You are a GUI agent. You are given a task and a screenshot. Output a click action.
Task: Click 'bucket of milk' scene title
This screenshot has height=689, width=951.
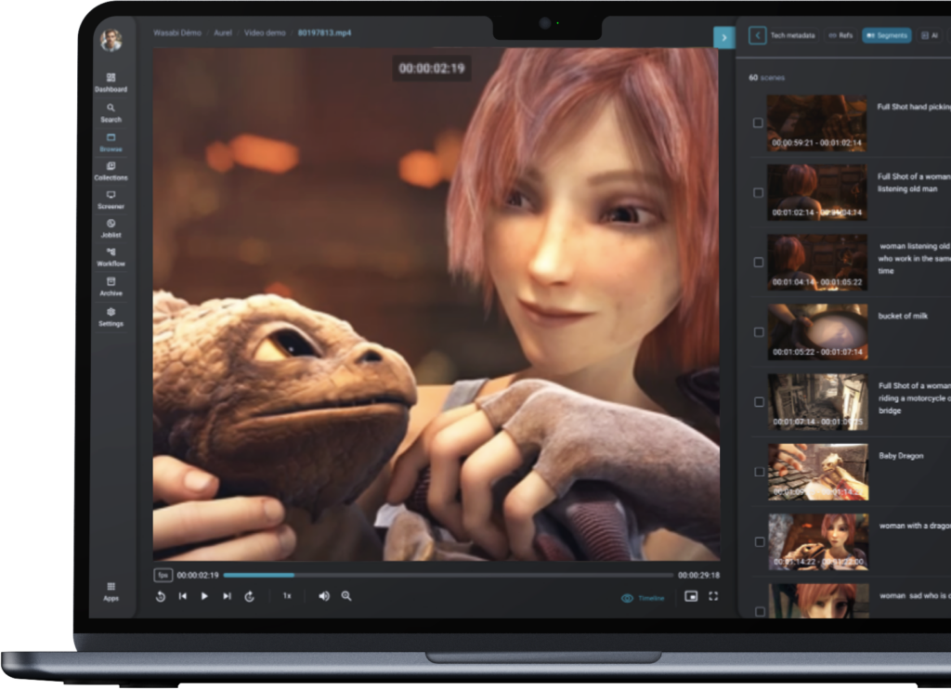(903, 316)
